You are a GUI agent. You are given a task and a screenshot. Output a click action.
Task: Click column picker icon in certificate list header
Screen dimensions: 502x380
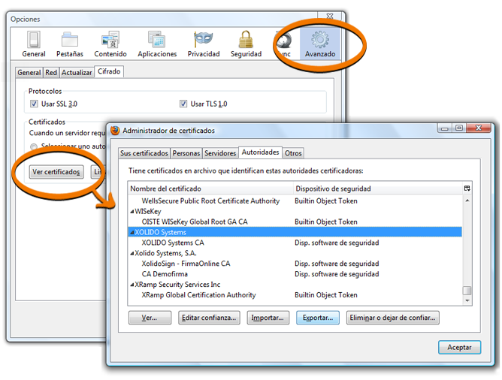click(x=467, y=188)
